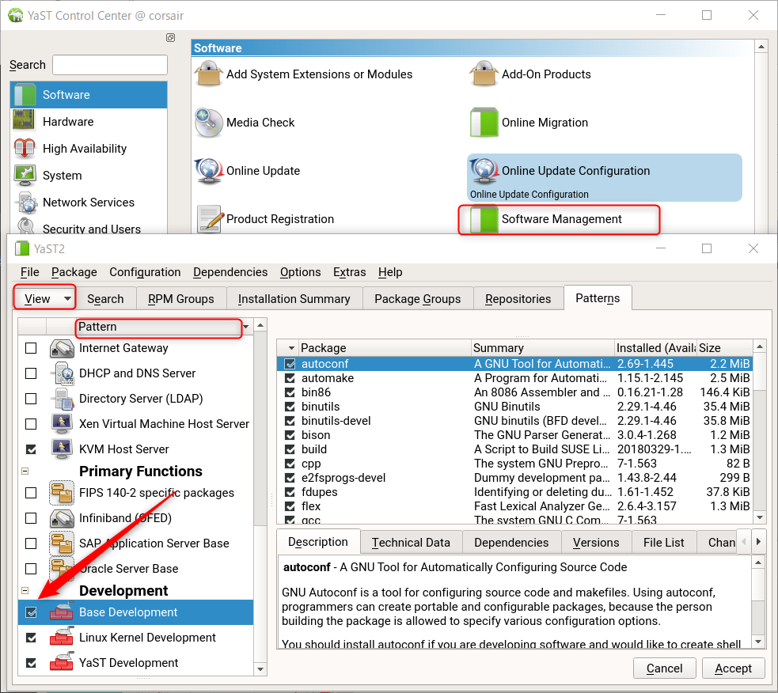Image resolution: width=778 pixels, height=693 pixels.
Task: Click the Control Center Search field
Action: [110, 65]
